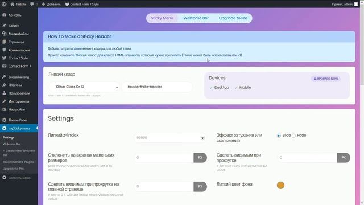364x205 pixels.
Task: Open the Upgrade to Pro tab
Action: [233, 18]
